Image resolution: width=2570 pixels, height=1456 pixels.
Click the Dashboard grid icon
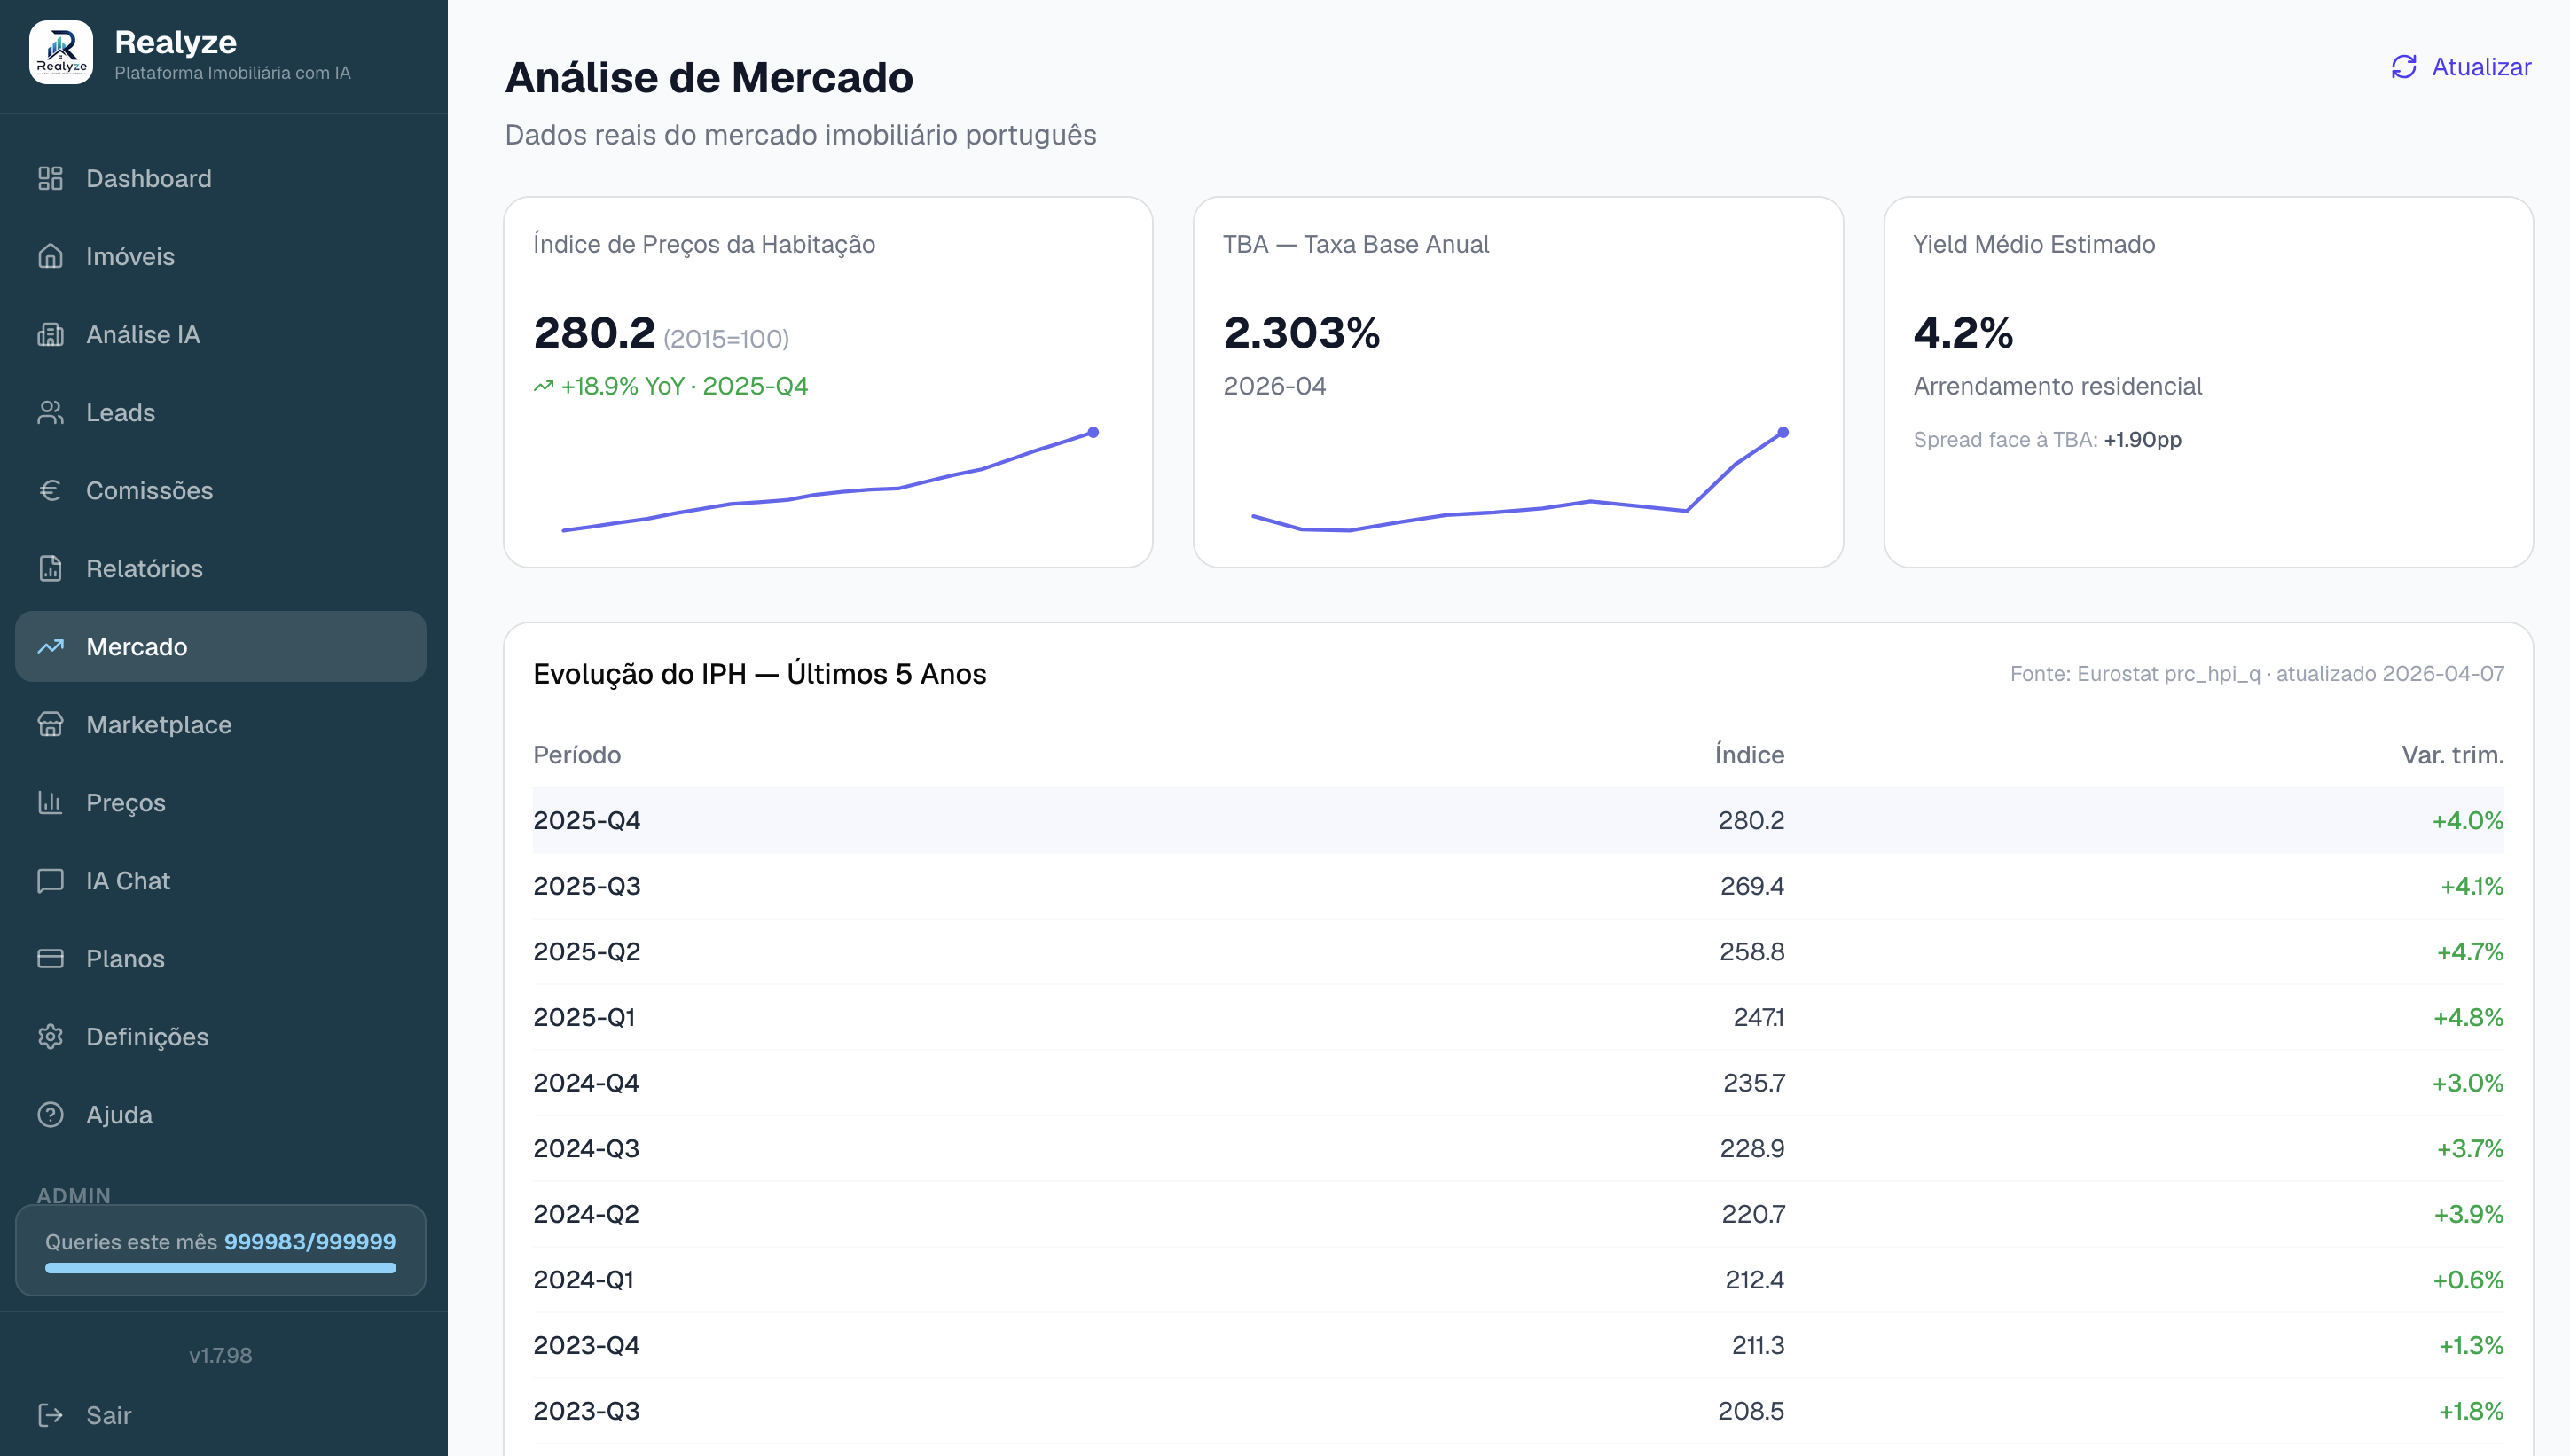coord(50,178)
